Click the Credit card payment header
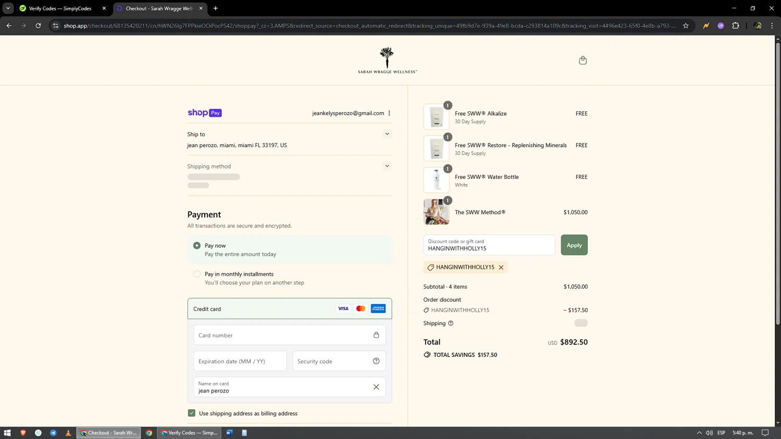Viewport: 781px width, 439px height. coord(289,308)
